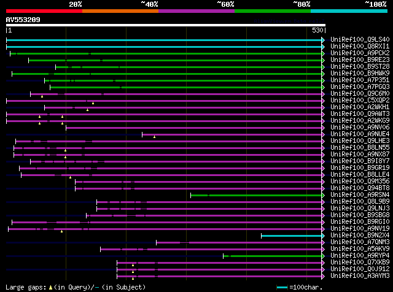Click the white AV553209 query sequence bar
The height and width of the screenshot is (292, 393).
(x=166, y=25)
